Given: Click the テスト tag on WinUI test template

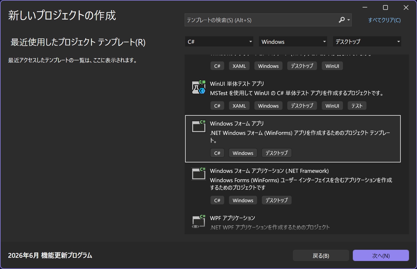Looking at the screenshot, I should [357, 106].
